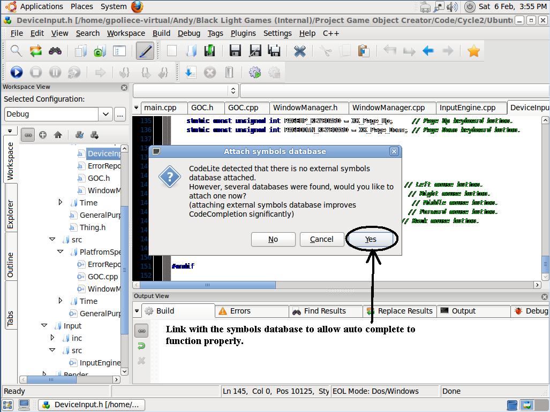Click Yes in Attach symbols database dialog
Screen dimensions: 550x412
(x=371, y=239)
